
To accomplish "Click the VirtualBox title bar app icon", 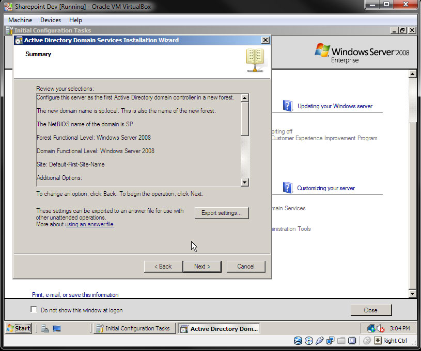I will point(8,6).
